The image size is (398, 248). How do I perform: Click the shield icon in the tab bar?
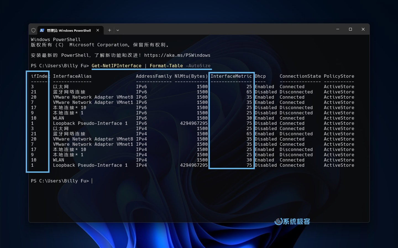click(x=33, y=30)
